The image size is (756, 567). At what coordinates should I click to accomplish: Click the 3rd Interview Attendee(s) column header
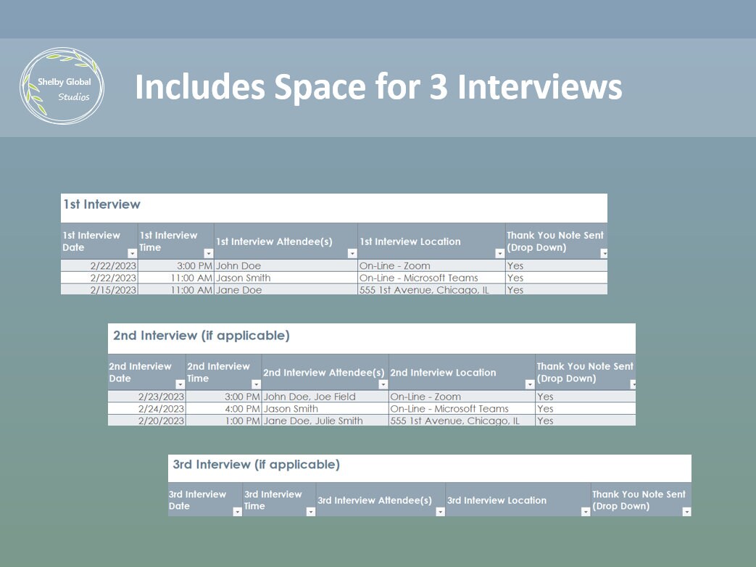coord(381,500)
